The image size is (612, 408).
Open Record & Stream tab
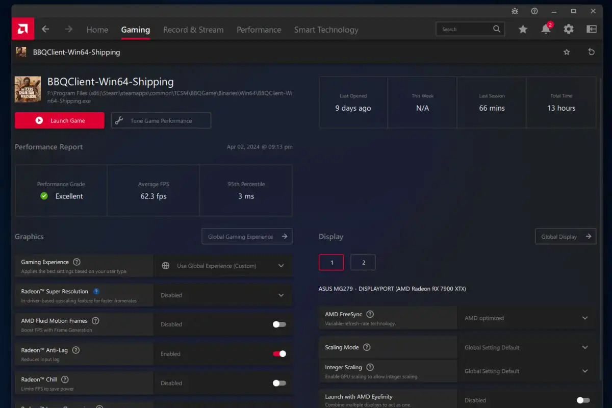(x=193, y=30)
